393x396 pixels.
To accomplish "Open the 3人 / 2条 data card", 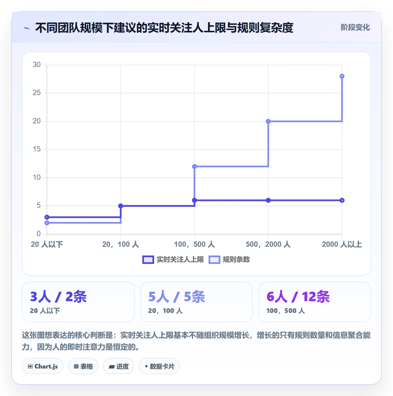I will click(x=78, y=302).
